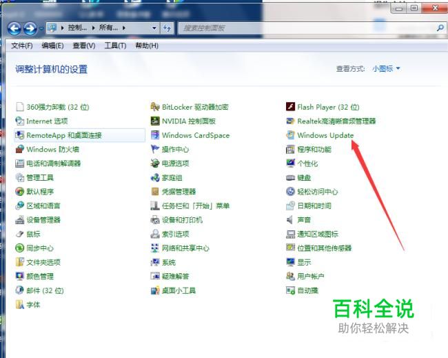Open 设备管理器 icon
This screenshot has width=448, height=358.
point(20,220)
